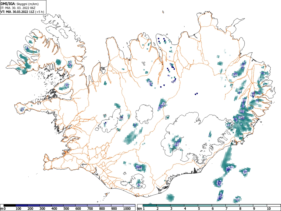Click the '10' label on km legend
Viewport: 281px width, 211px height.
click(x=269, y=209)
